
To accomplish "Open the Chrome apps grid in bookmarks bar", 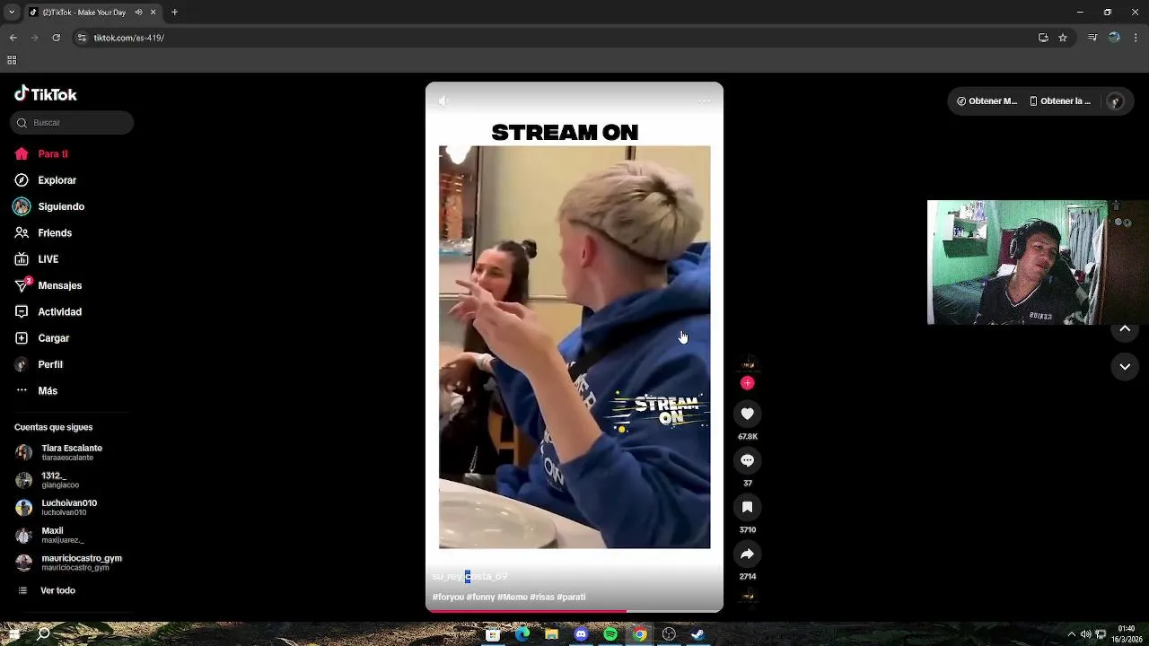I will click(12, 60).
